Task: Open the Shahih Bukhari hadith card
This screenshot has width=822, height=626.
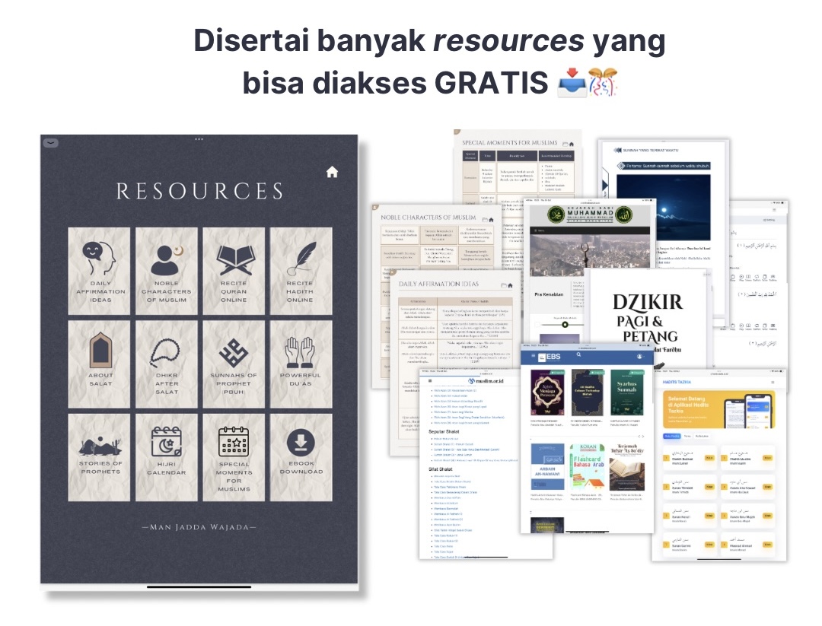Action: [x=690, y=457]
